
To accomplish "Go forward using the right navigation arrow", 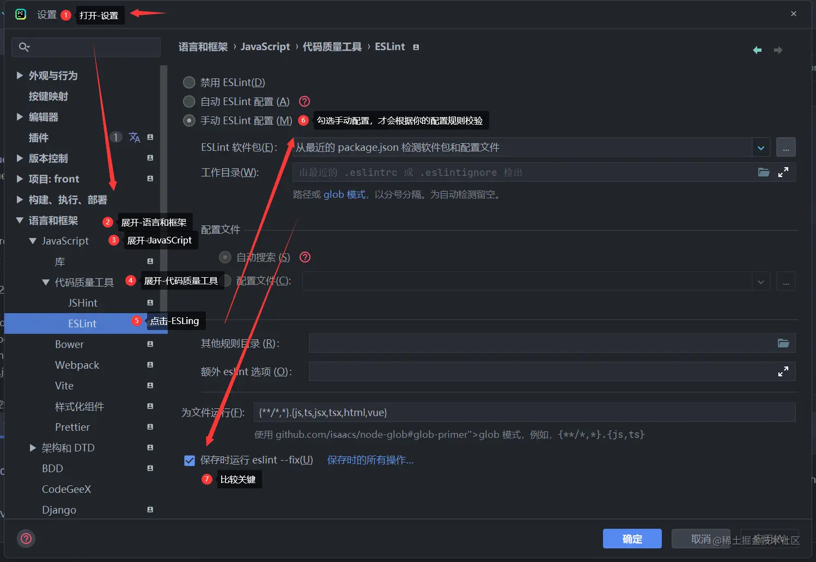I will point(778,50).
